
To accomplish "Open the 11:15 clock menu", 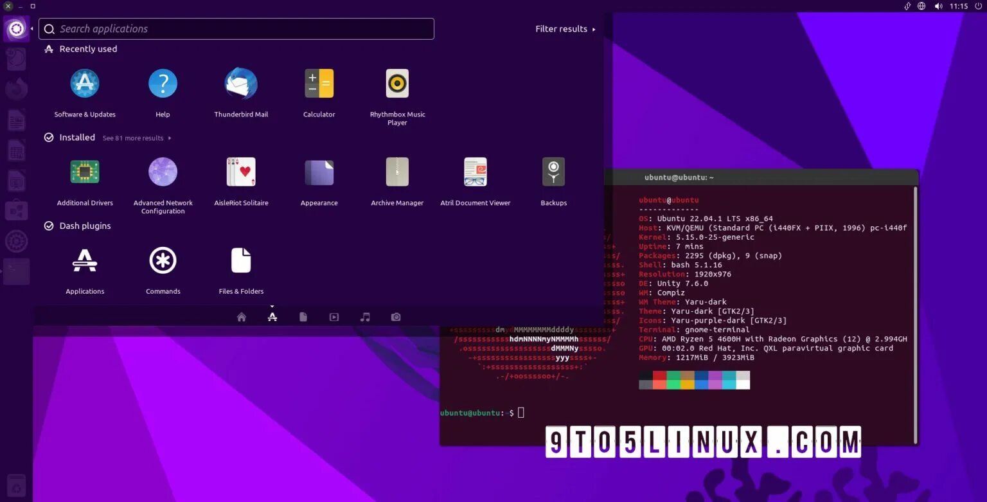I will tap(959, 6).
